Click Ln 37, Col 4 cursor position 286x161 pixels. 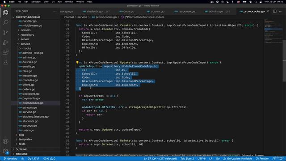click(160, 159)
